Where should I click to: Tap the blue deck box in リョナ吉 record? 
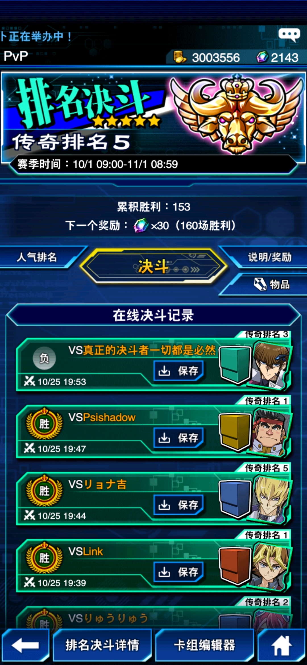tap(235, 498)
